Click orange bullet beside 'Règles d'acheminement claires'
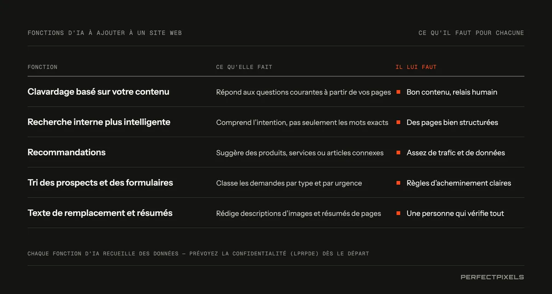Screen dimensions: 552x294 coord(398,183)
